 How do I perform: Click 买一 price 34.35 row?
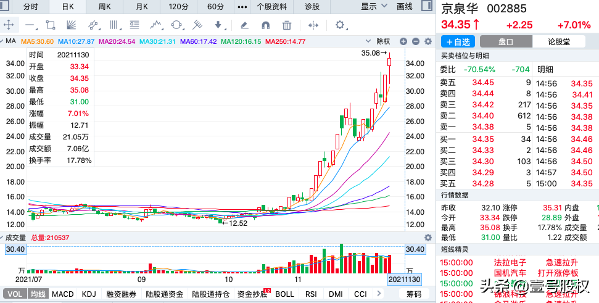485,139
